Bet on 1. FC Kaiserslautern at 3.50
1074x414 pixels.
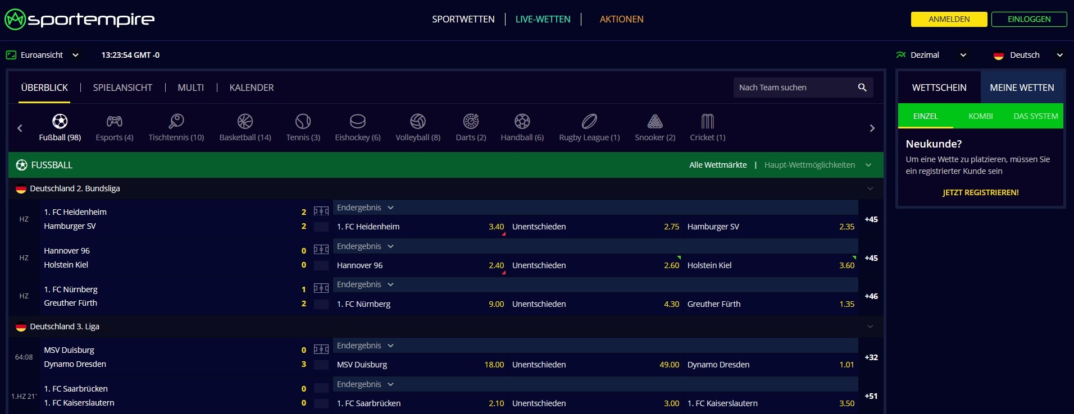pyautogui.click(x=771, y=403)
